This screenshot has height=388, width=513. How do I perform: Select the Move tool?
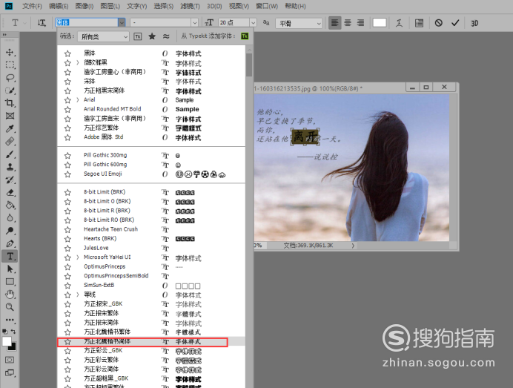tap(10, 52)
